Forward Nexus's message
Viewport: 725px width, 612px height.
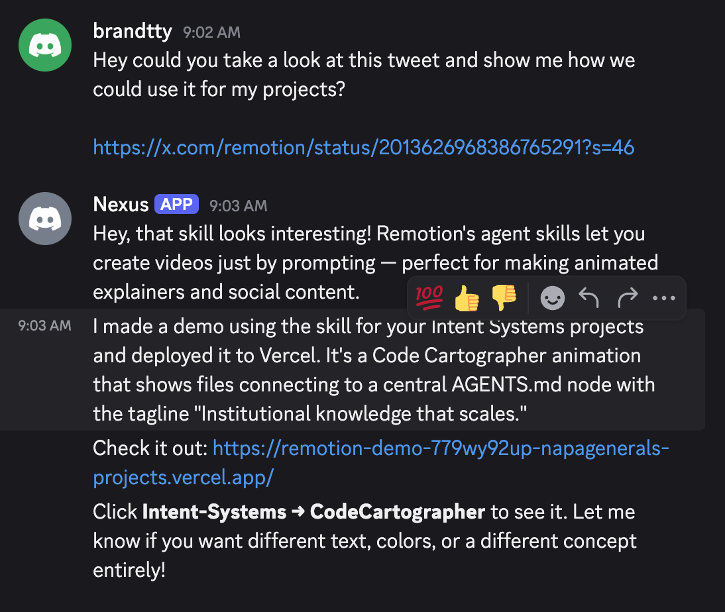pos(627,298)
